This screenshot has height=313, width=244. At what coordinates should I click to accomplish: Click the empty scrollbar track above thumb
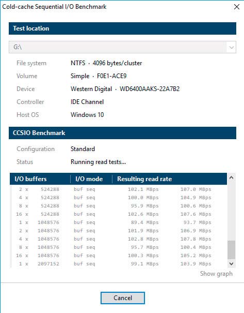pyautogui.click(x=231, y=211)
